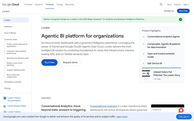Open cookie Learn more link

[x=122, y=116]
